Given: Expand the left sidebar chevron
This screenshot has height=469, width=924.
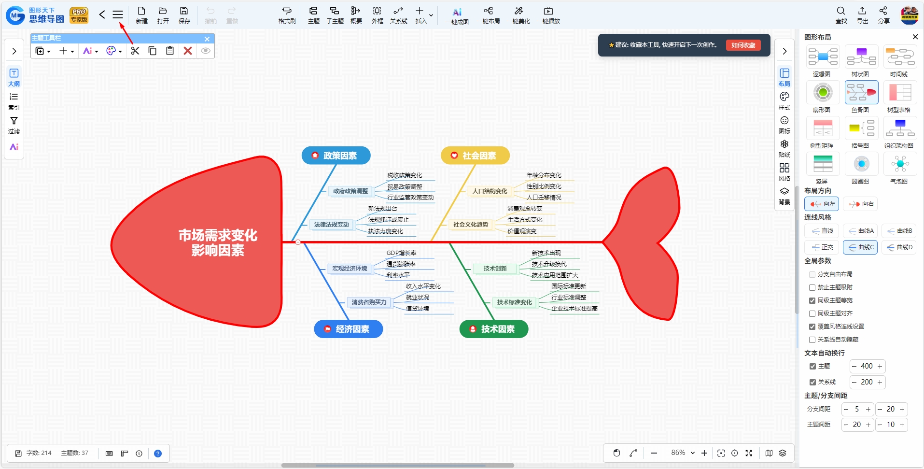Looking at the screenshot, I should 14,51.
